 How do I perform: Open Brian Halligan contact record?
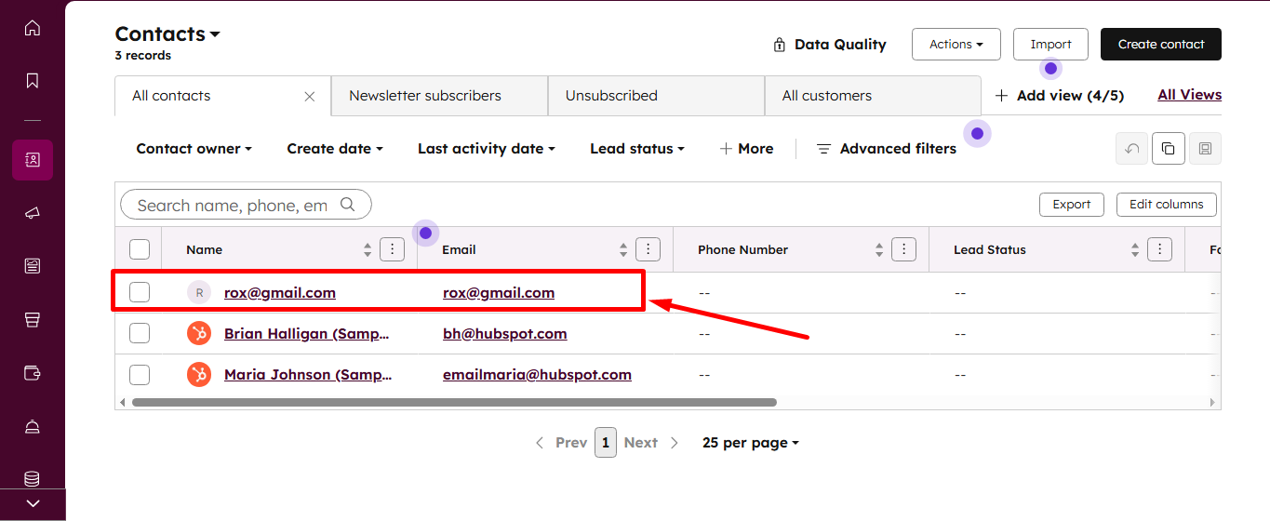[307, 333]
